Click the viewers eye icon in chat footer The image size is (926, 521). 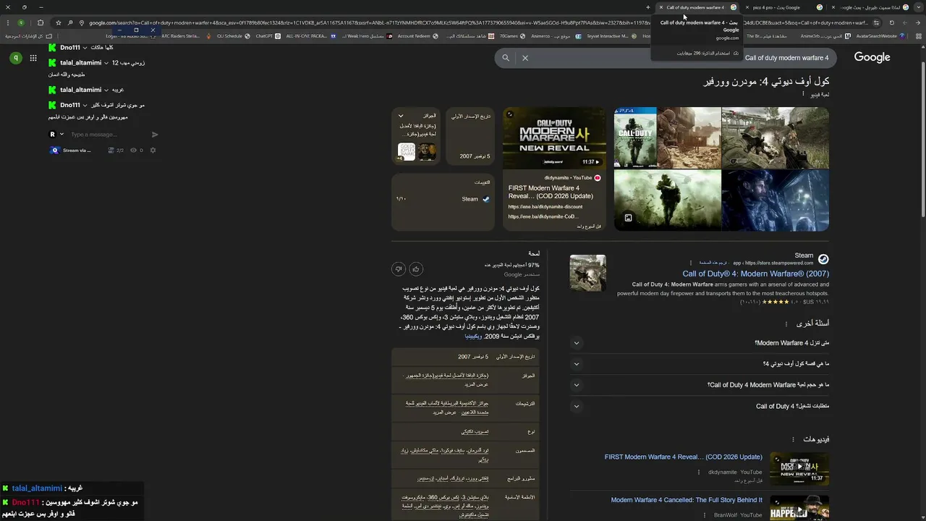pos(132,151)
